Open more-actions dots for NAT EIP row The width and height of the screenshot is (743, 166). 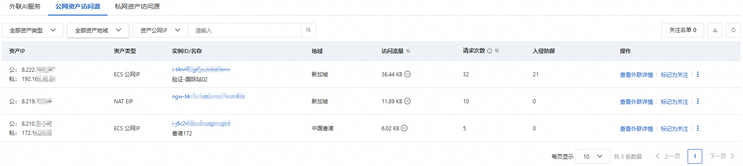pyautogui.click(x=698, y=102)
